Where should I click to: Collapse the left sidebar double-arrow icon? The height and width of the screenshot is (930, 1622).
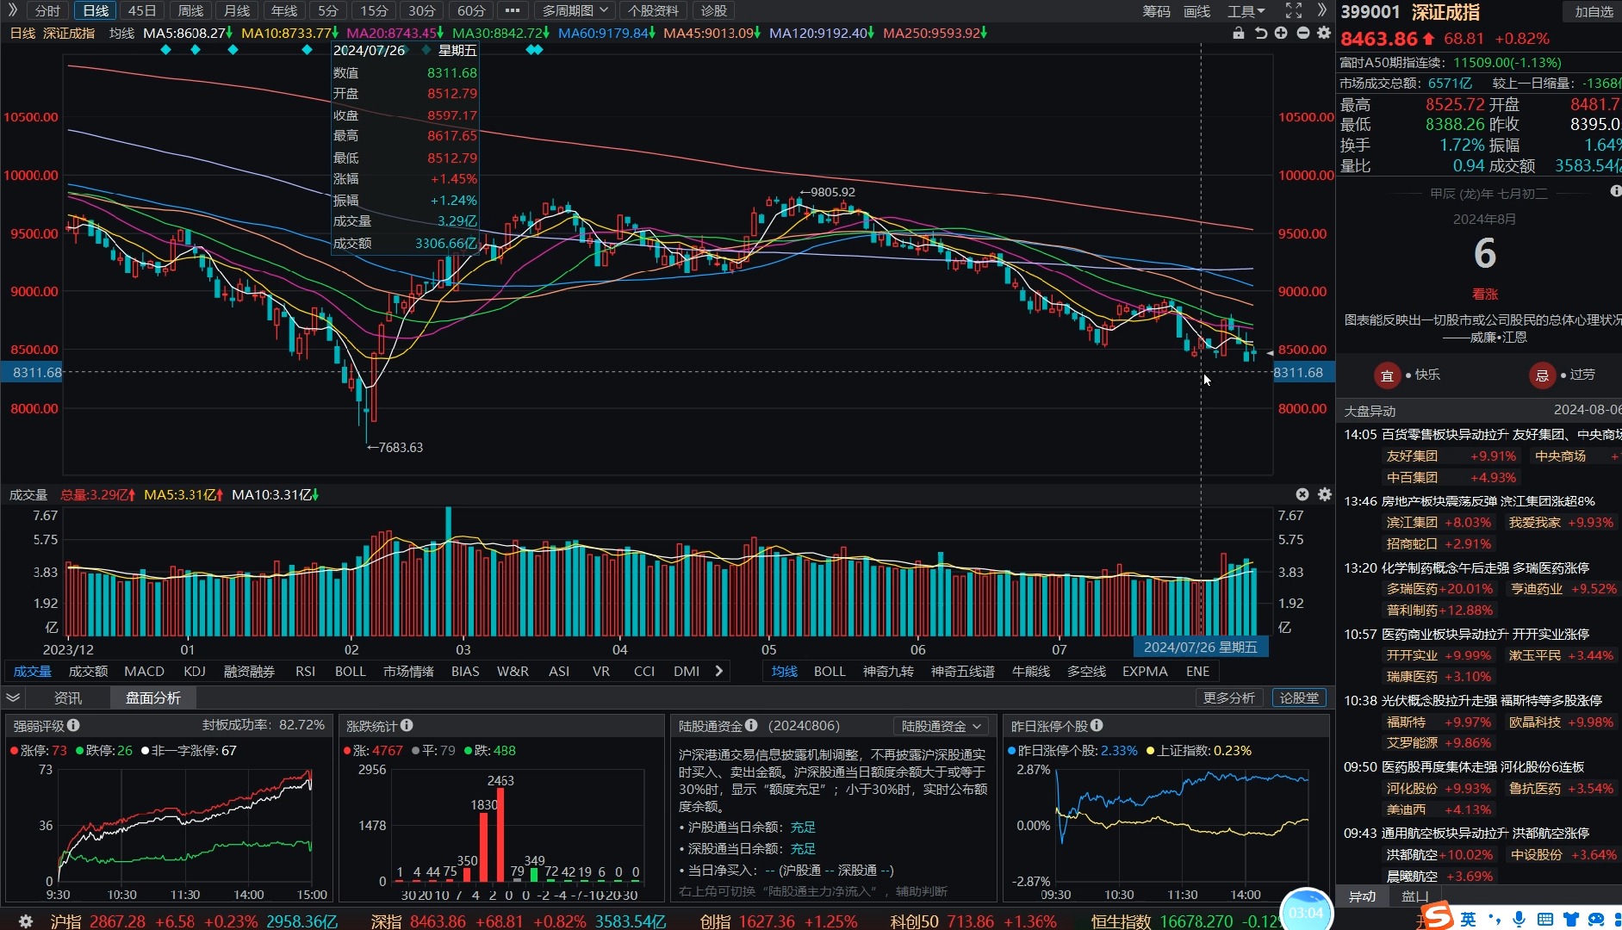tap(12, 10)
